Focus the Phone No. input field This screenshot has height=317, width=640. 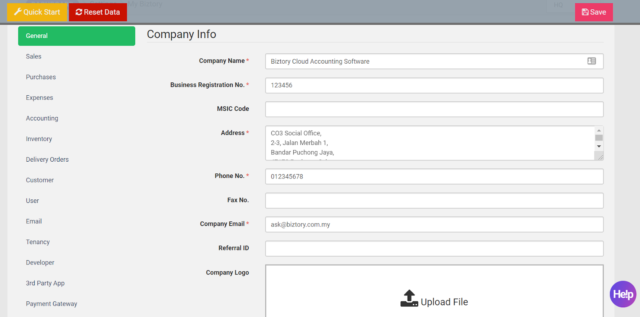[434, 177]
